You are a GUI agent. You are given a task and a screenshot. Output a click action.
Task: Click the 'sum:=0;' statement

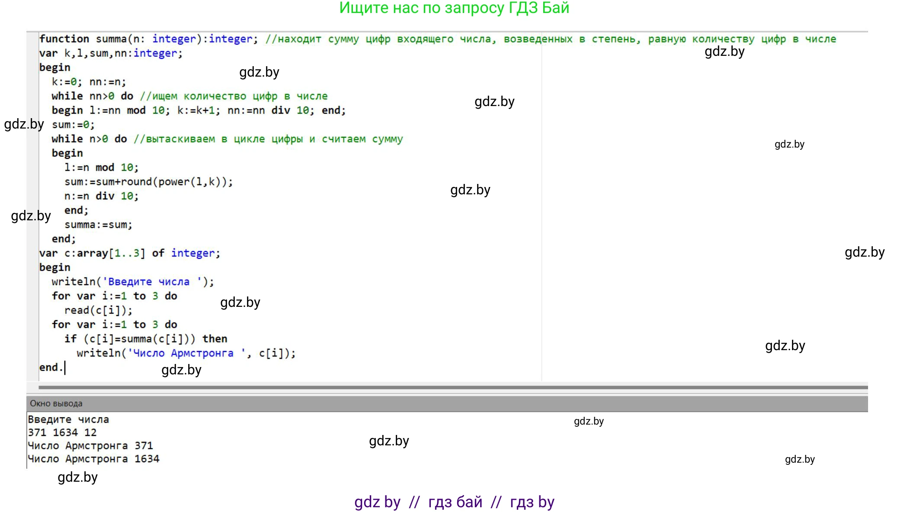tap(73, 125)
